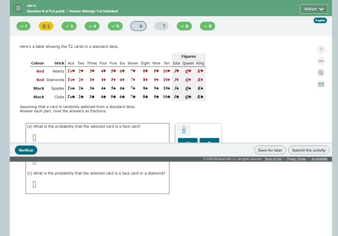Click Submit the activity
This screenshot has width=338, height=236.
point(309,150)
